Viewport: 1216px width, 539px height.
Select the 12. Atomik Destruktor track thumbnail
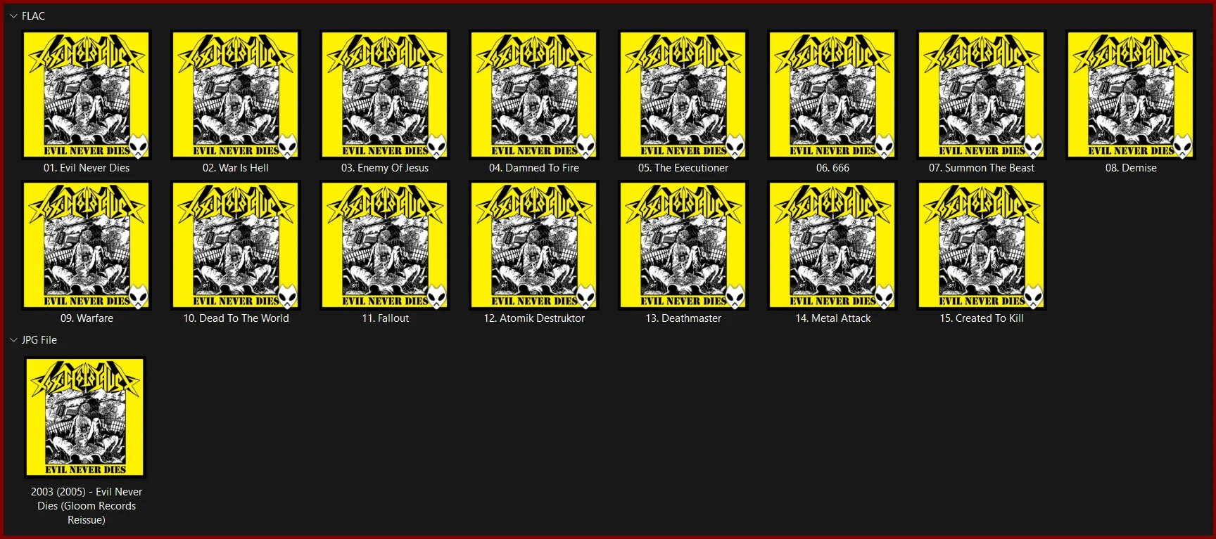coord(534,245)
